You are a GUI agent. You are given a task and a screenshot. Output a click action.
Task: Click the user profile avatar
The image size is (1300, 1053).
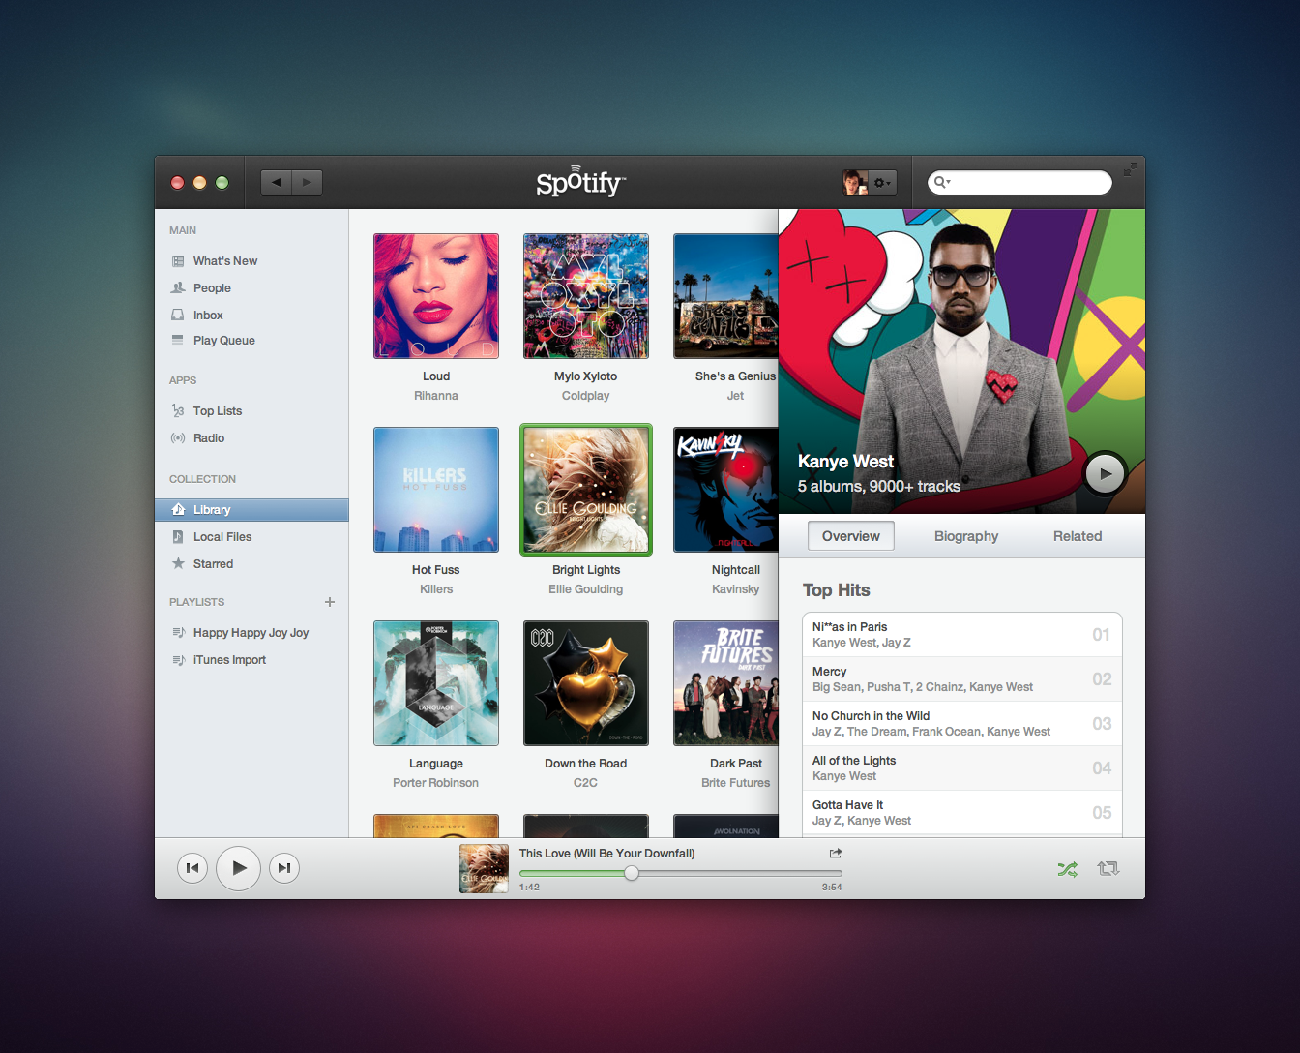point(855,182)
